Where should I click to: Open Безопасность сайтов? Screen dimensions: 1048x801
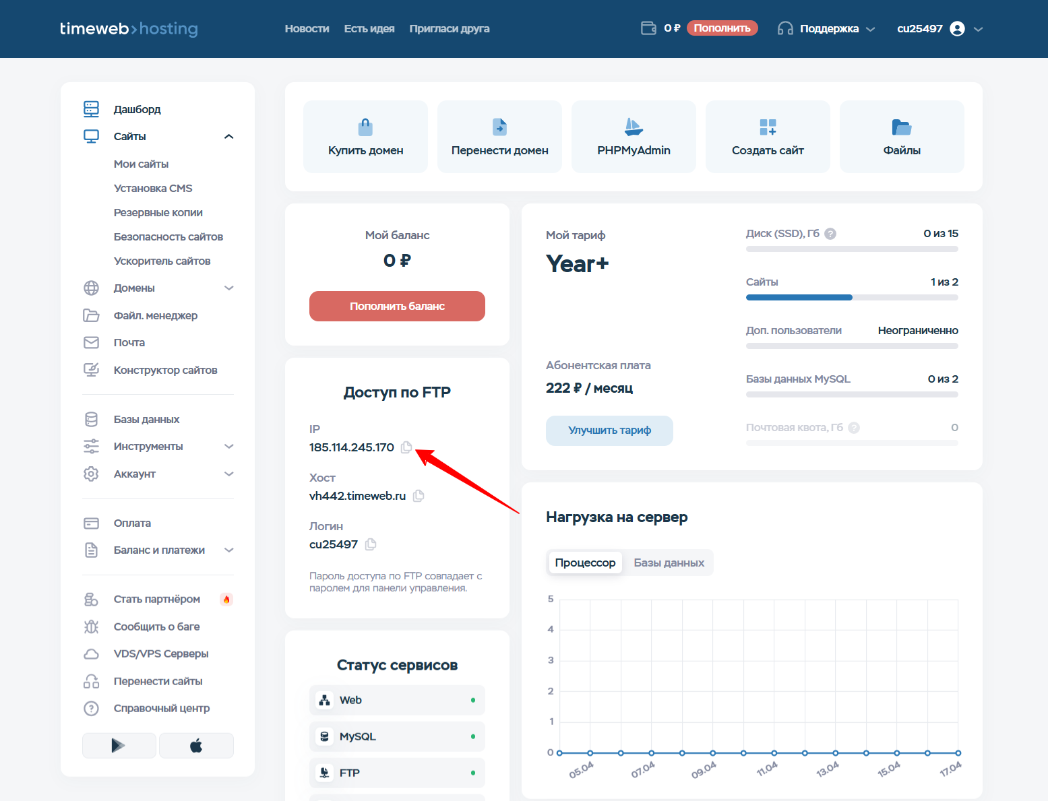click(x=168, y=237)
